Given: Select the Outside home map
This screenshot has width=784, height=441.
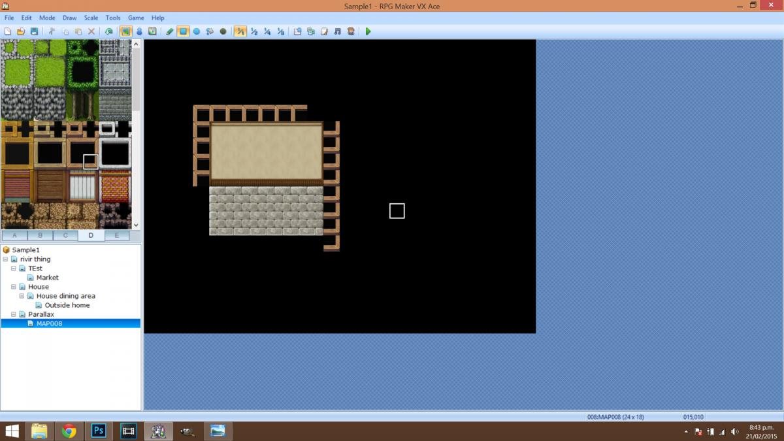Looking at the screenshot, I should point(67,305).
